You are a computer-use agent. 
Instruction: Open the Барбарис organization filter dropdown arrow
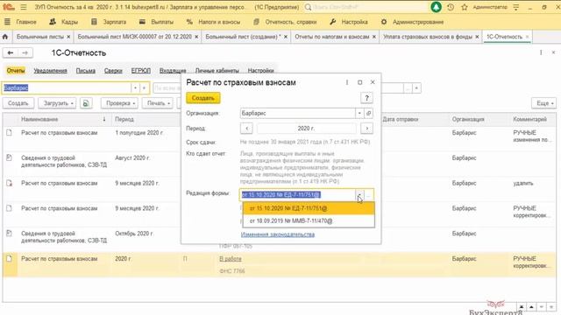135,87
